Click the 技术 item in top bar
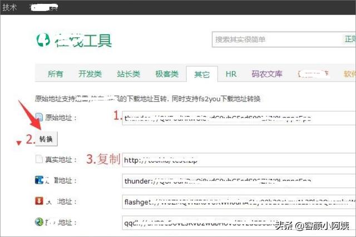This screenshot has width=356, height=237. coord(9,8)
